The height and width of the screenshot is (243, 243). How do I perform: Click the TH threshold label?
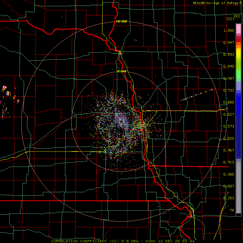(232, 210)
